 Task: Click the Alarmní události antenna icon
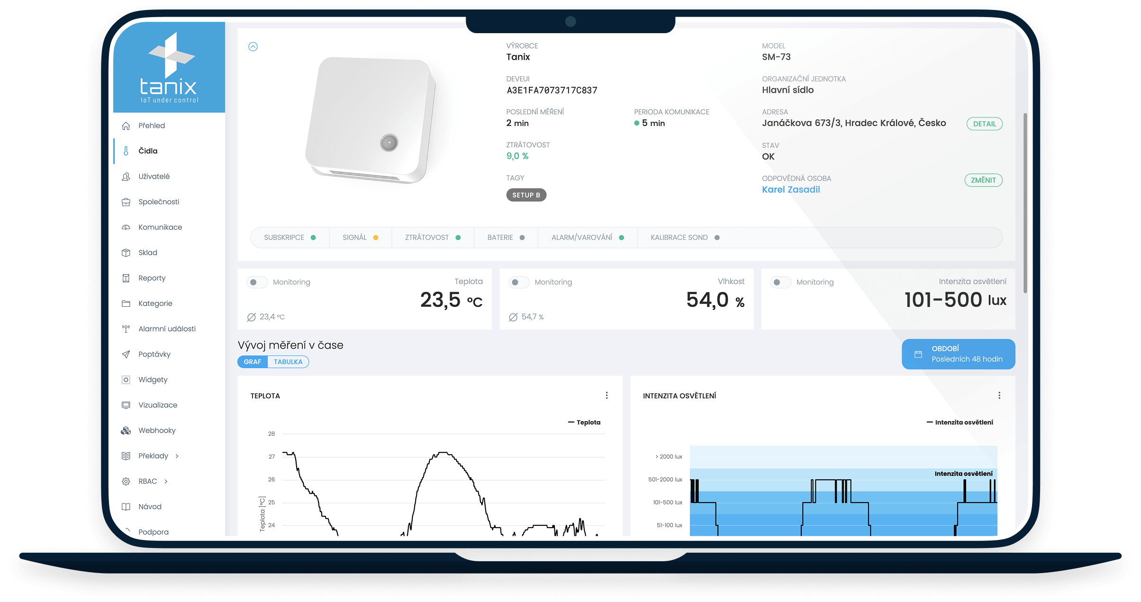126,329
